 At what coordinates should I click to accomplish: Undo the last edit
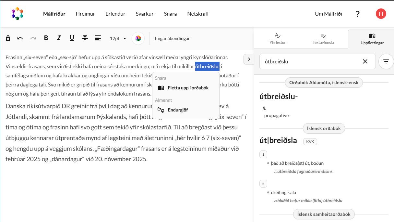click(20, 38)
